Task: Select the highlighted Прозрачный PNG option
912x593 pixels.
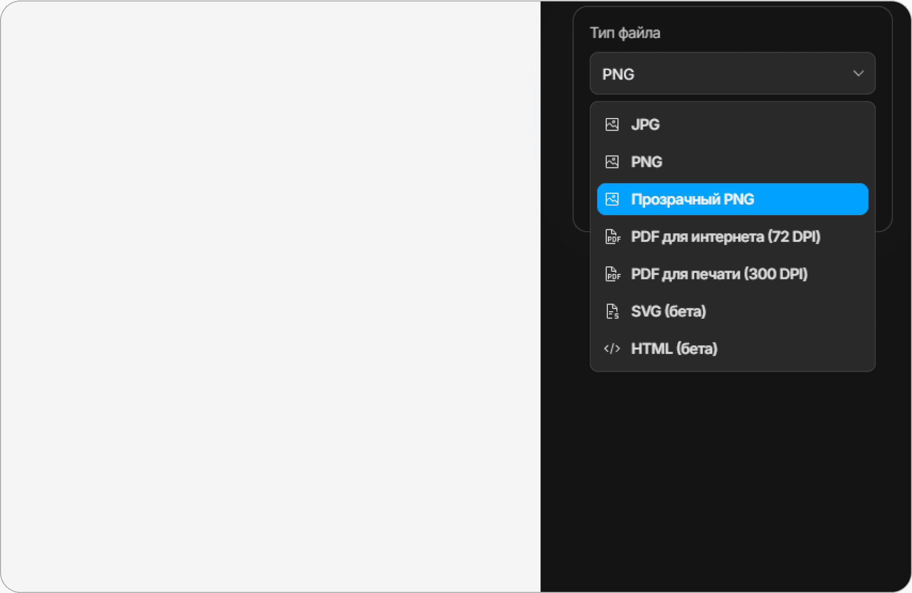Action: point(733,199)
